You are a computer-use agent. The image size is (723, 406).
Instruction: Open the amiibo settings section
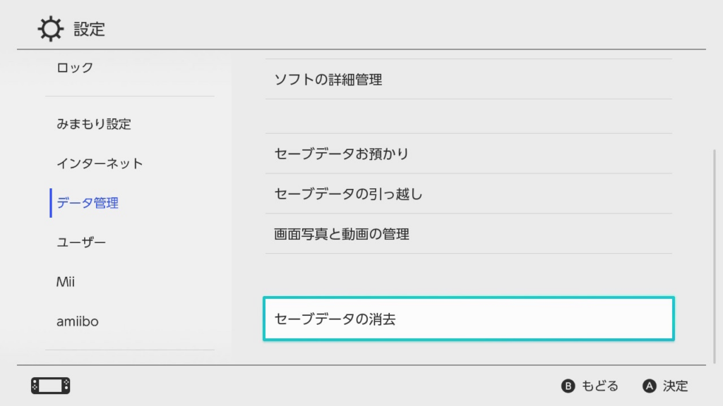click(78, 321)
